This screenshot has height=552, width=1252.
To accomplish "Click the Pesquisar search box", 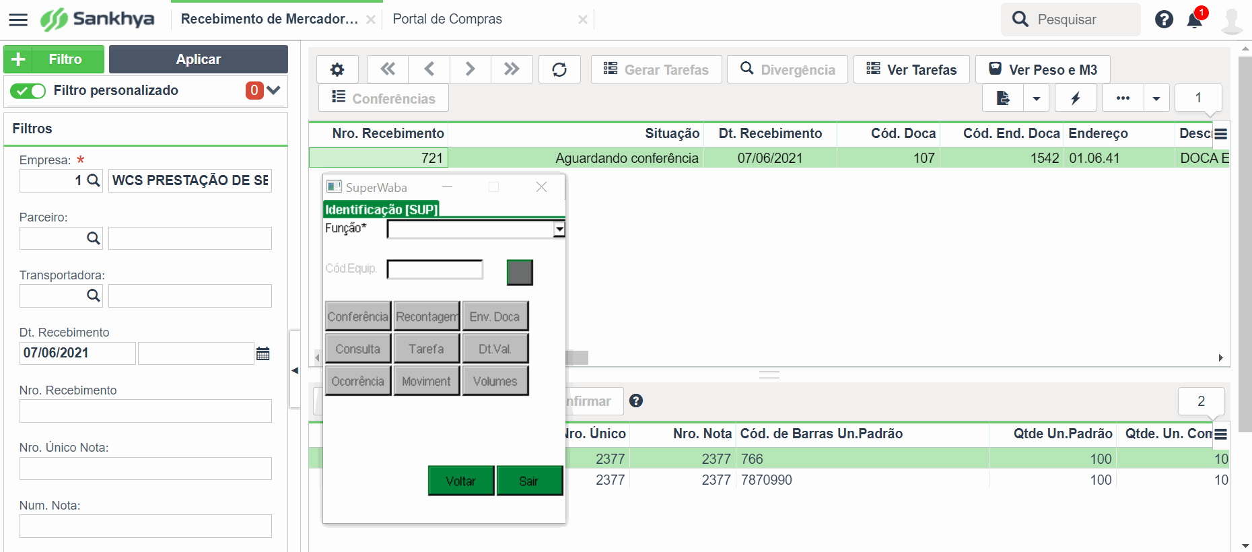I will click(1071, 20).
